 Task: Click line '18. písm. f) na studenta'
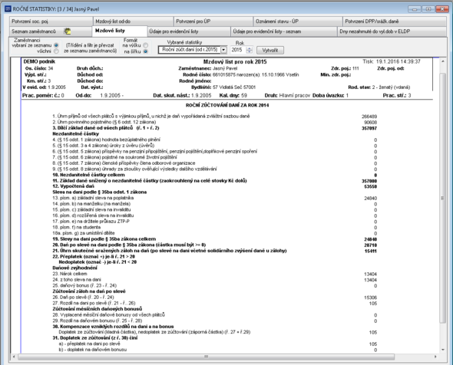[77, 228]
